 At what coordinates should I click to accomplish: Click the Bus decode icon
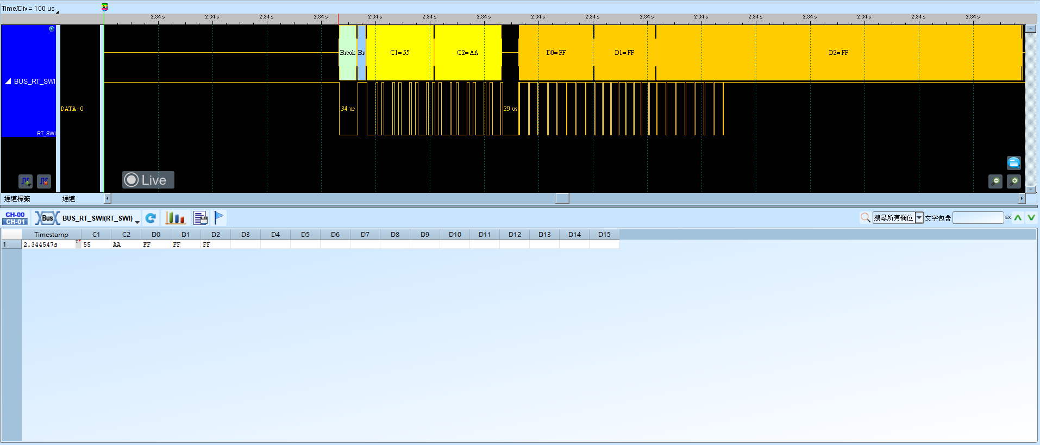pos(47,218)
